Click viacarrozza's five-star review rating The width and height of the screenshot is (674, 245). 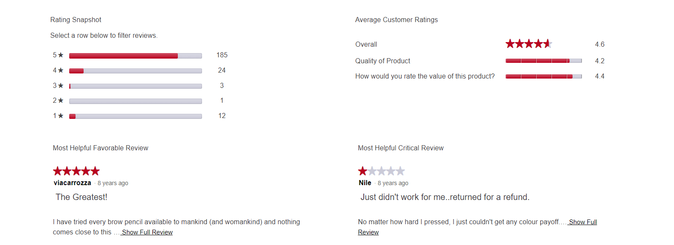[x=76, y=171]
